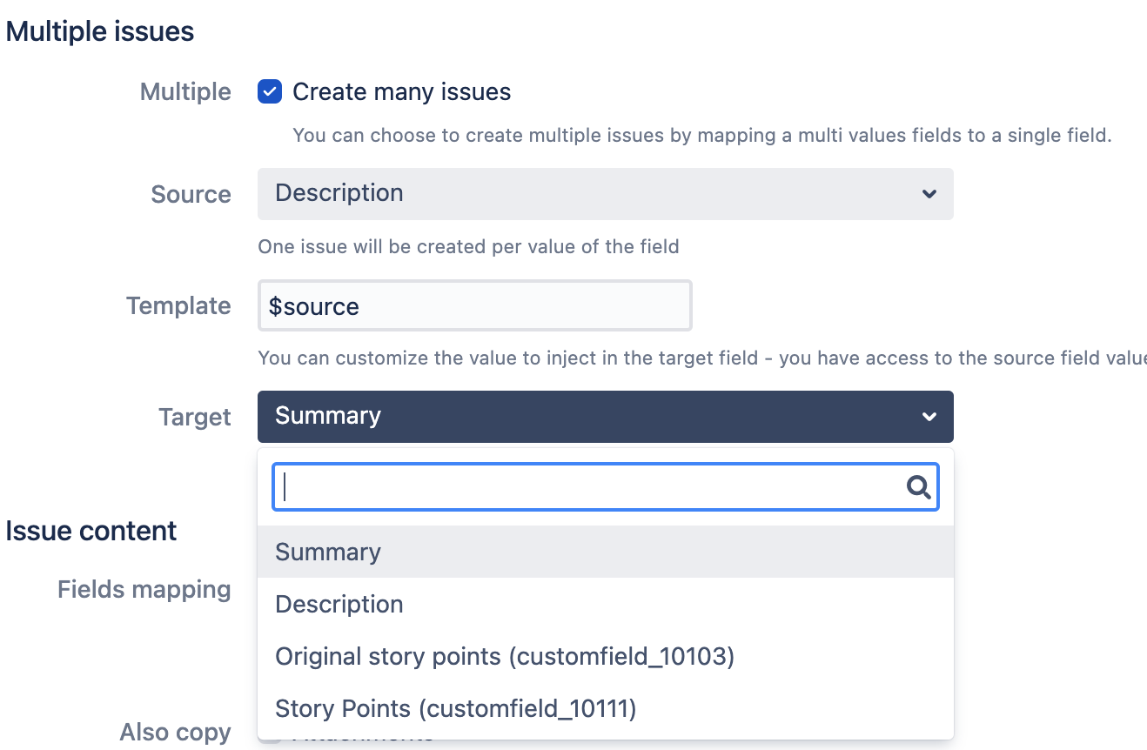Select Original story points (customfield_10103) option
The image size is (1147, 750).
pyautogui.click(x=505, y=657)
